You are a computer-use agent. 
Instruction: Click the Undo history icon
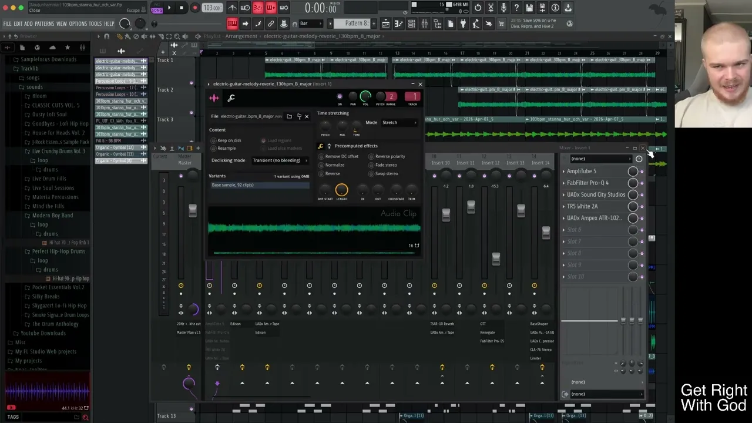[478, 8]
